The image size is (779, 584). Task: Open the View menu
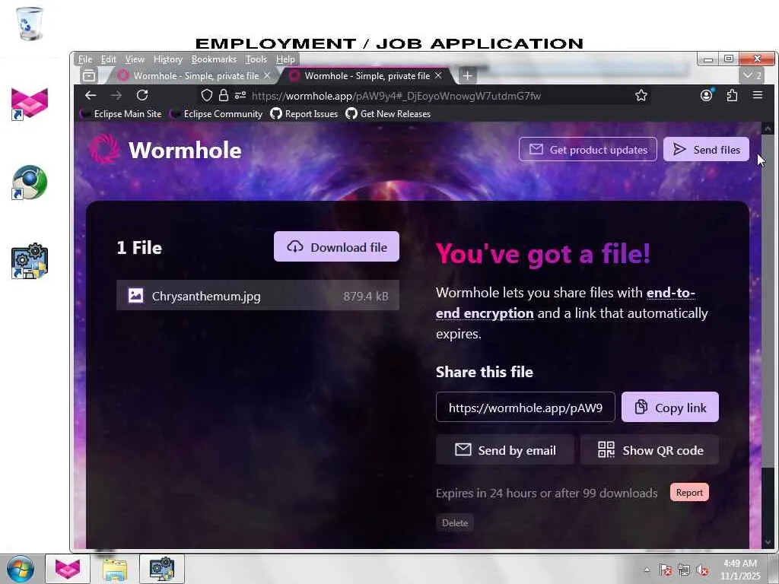tap(135, 59)
